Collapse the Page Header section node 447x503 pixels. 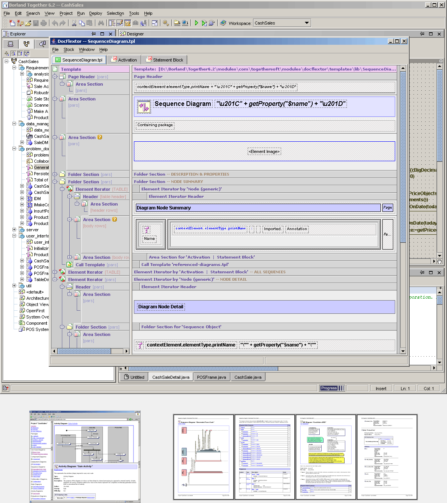(x=55, y=77)
